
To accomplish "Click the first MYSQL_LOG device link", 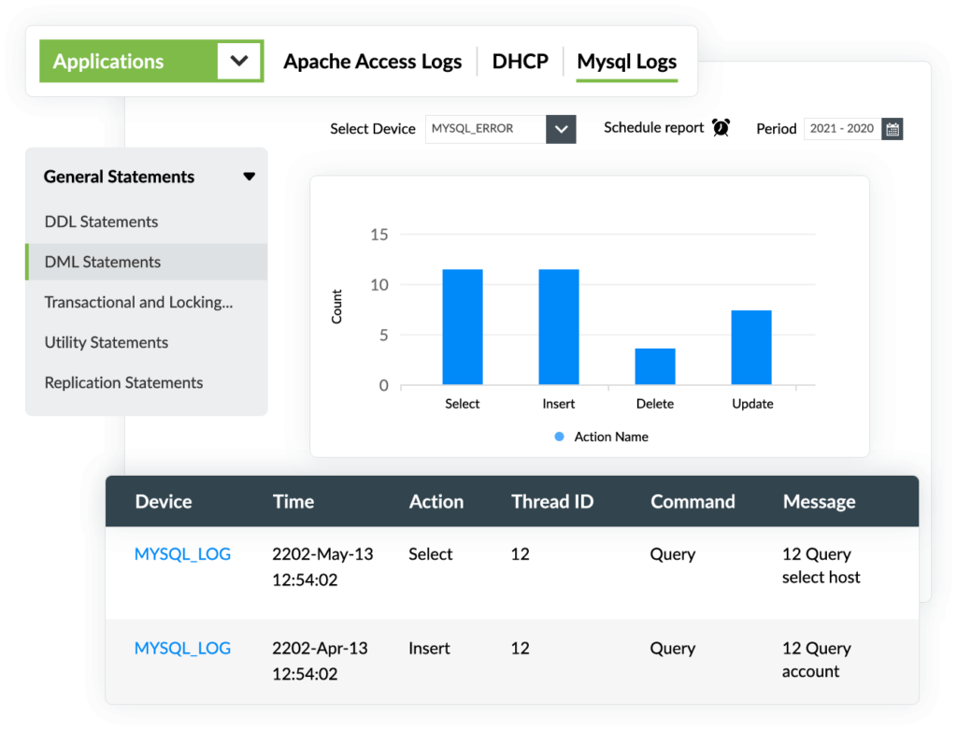I will pos(182,554).
